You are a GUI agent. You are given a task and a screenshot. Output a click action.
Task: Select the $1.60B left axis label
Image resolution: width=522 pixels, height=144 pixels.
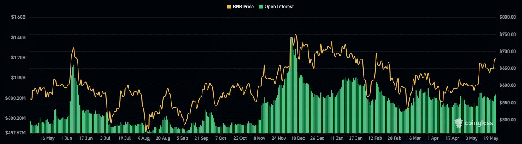[18, 17]
